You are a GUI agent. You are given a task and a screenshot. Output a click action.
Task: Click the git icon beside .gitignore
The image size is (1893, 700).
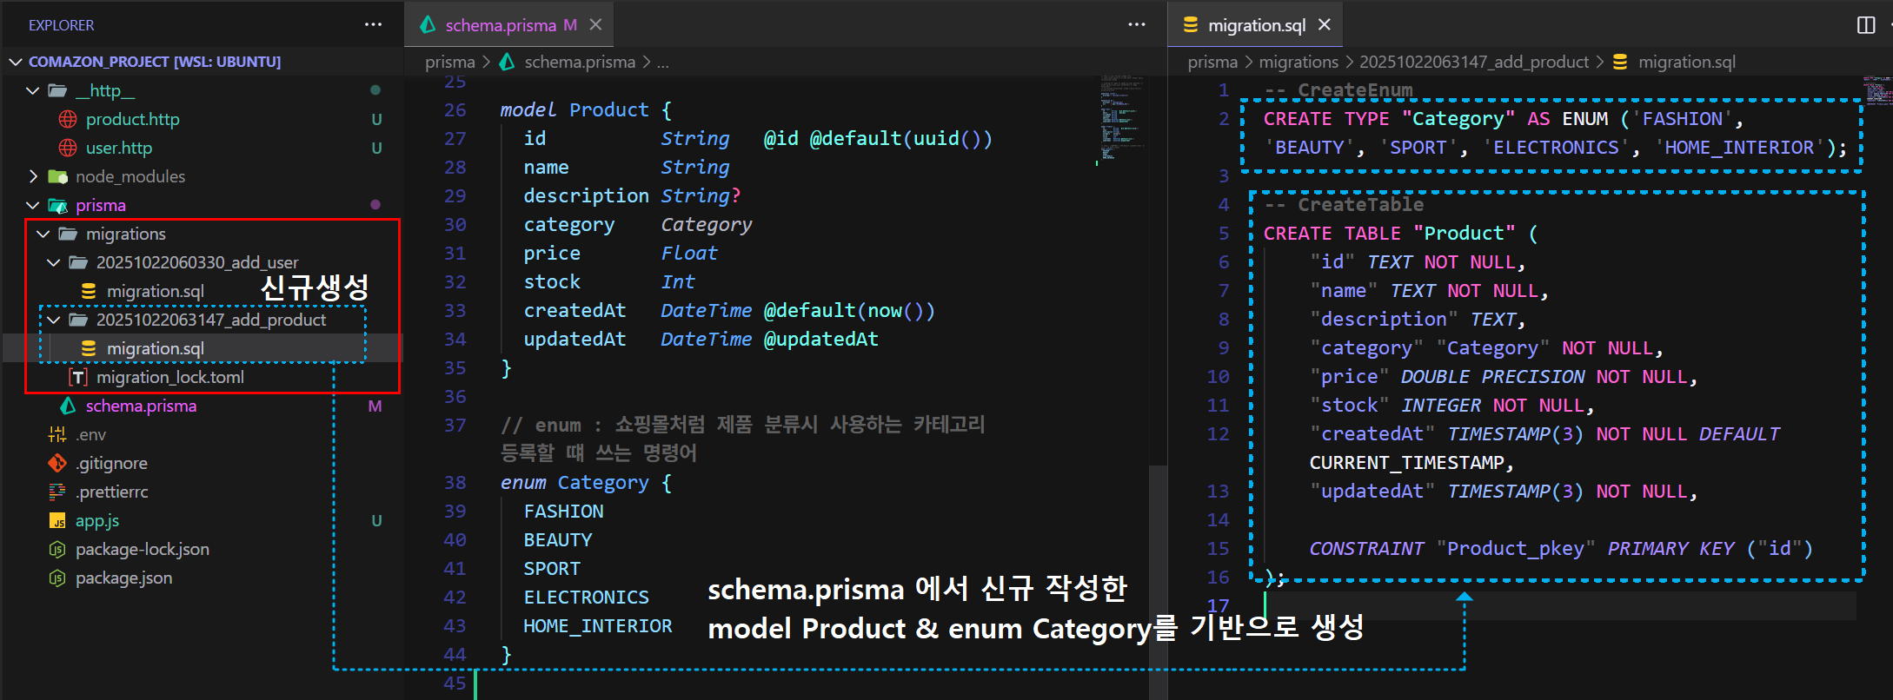click(57, 463)
